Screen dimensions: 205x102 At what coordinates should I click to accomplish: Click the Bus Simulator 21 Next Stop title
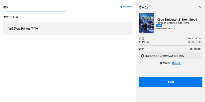pos(177,20)
